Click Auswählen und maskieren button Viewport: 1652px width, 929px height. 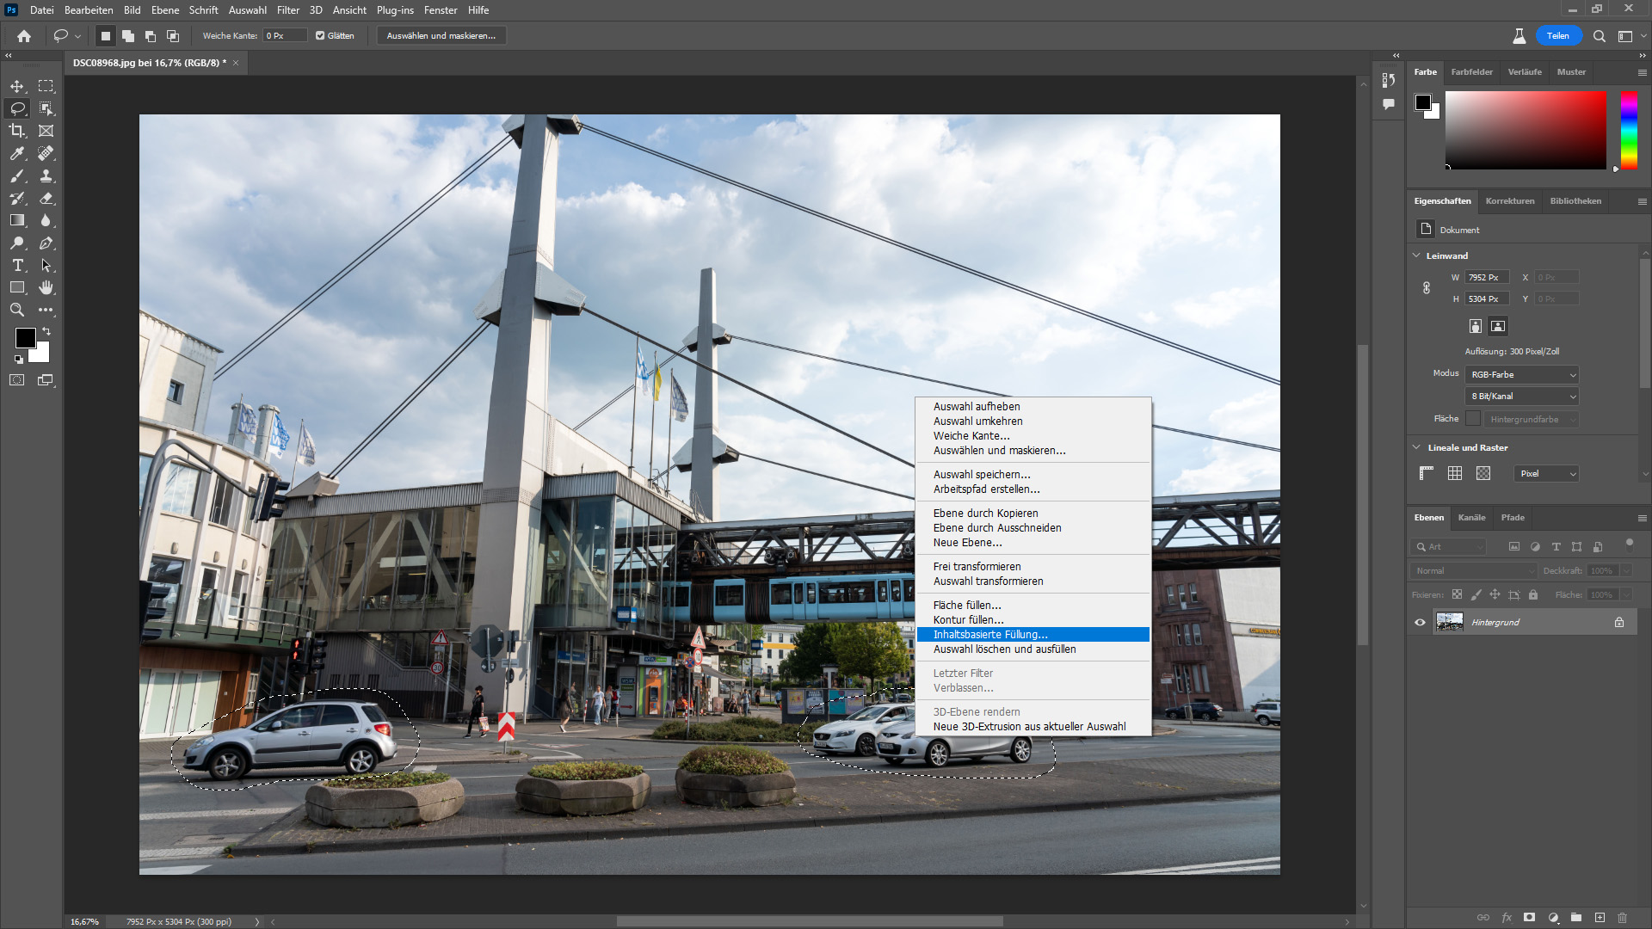441,36
